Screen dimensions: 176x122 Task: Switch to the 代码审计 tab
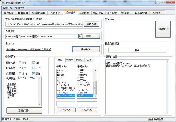(x=55, y=13)
